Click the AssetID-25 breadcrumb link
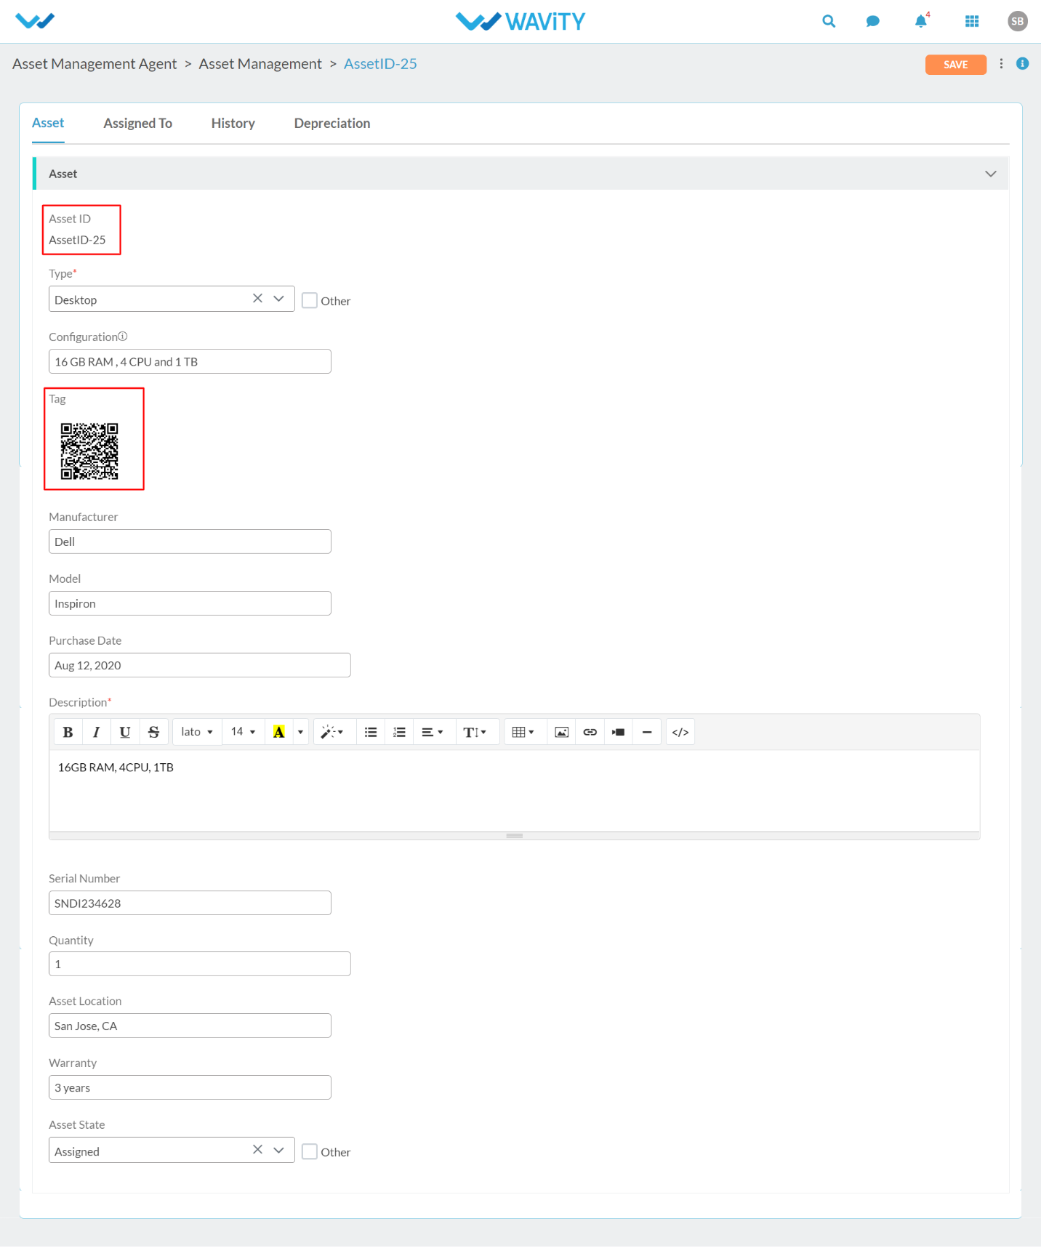Image resolution: width=1041 pixels, height=1248 pixels. coord(380,64)
